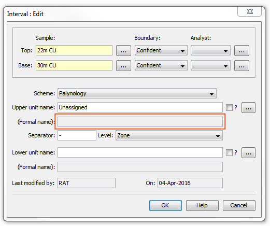Browse analysts for the Top row
Image resolution: width=270 pixels, height=226 pixels.
click(x=241, y=50)
